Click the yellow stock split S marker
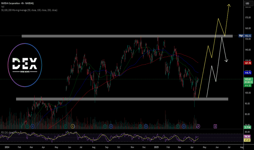The width and height of the screenshot is (254, 150). (x=73, y=126)
